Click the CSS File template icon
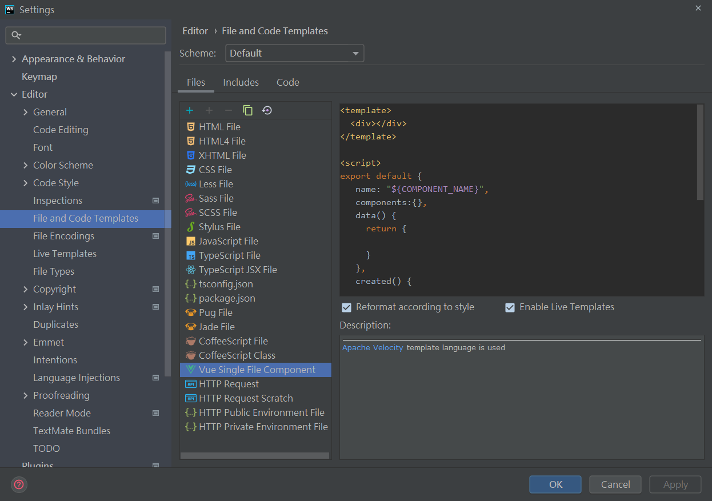The width and height of the screenshot is (712, 501). 191,170
